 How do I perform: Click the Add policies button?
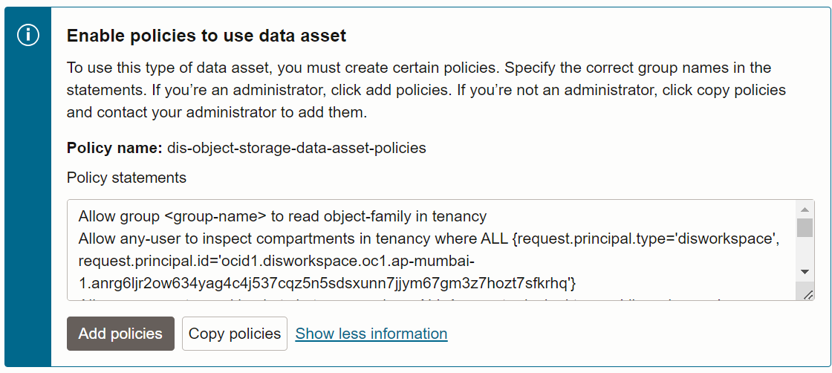[x=120, y=334]
